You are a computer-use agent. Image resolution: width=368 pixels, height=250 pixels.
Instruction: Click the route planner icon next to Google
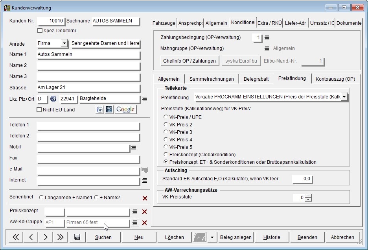109,109
